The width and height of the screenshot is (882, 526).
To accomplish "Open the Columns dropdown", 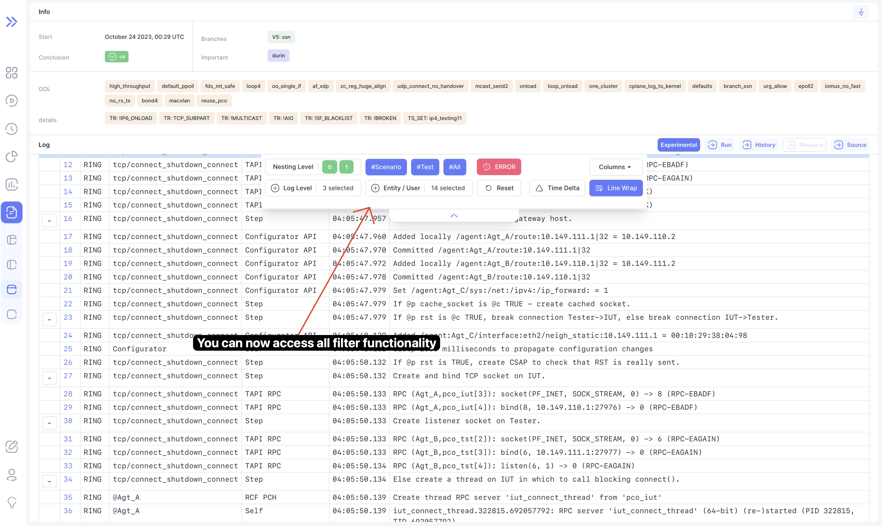I will (x=615, y=167).
